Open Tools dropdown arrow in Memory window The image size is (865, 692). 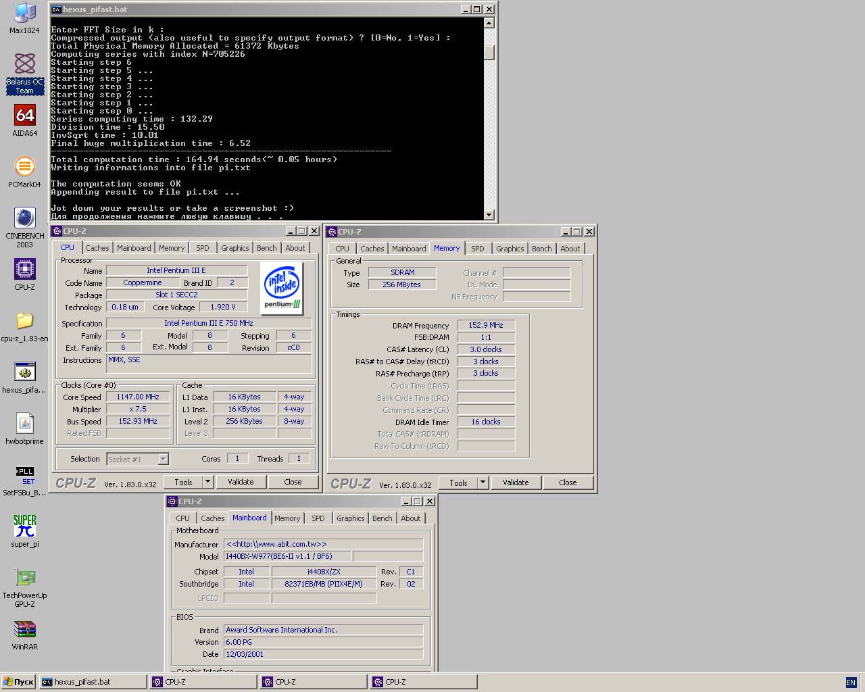tap(483, 483)
